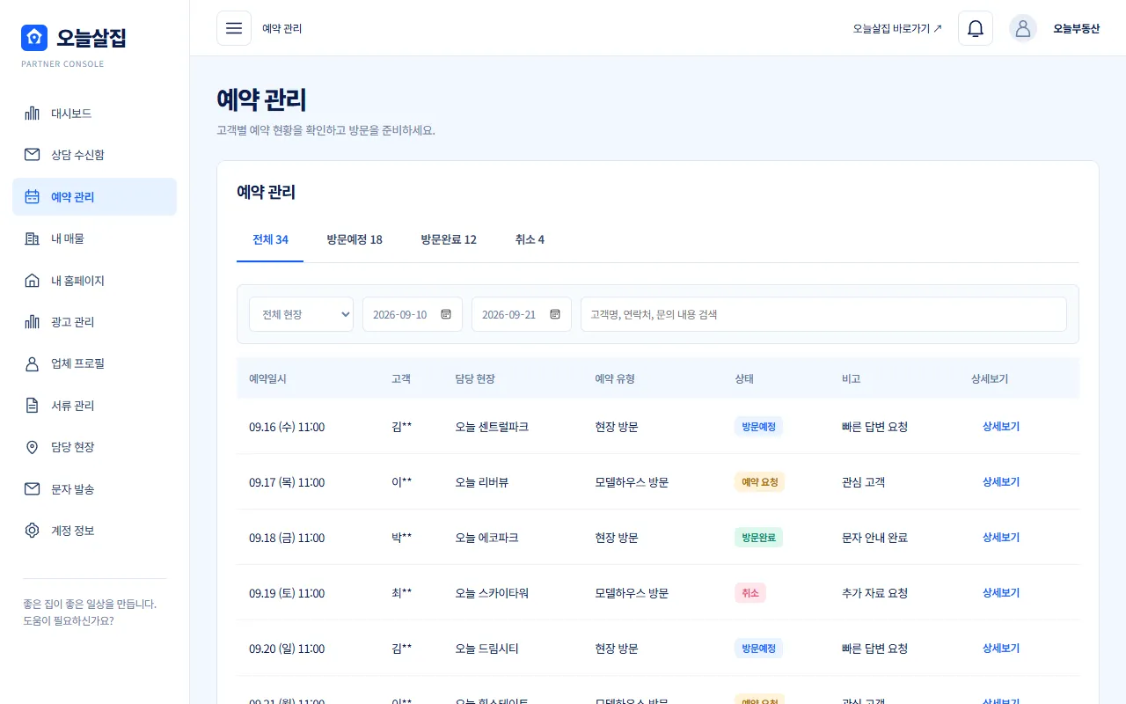This screenshot has height=704, width=1126.
Task: Click the 2026-09-21 end date field
Action: click(522, 314)
